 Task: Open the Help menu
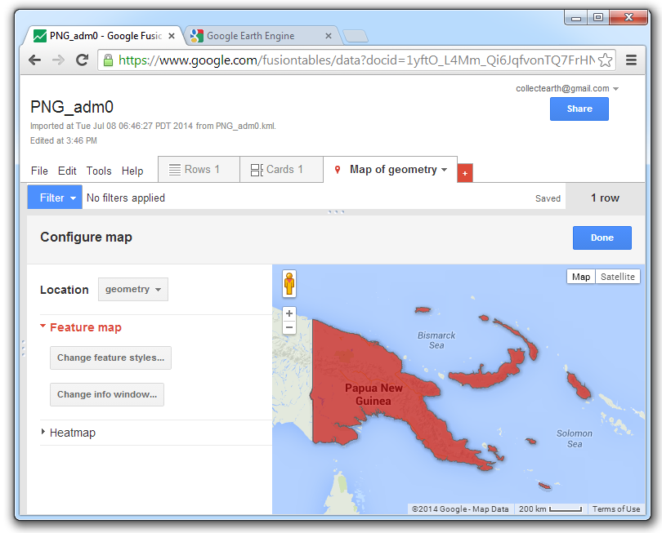pyautogui.click(x=132, y=171)
